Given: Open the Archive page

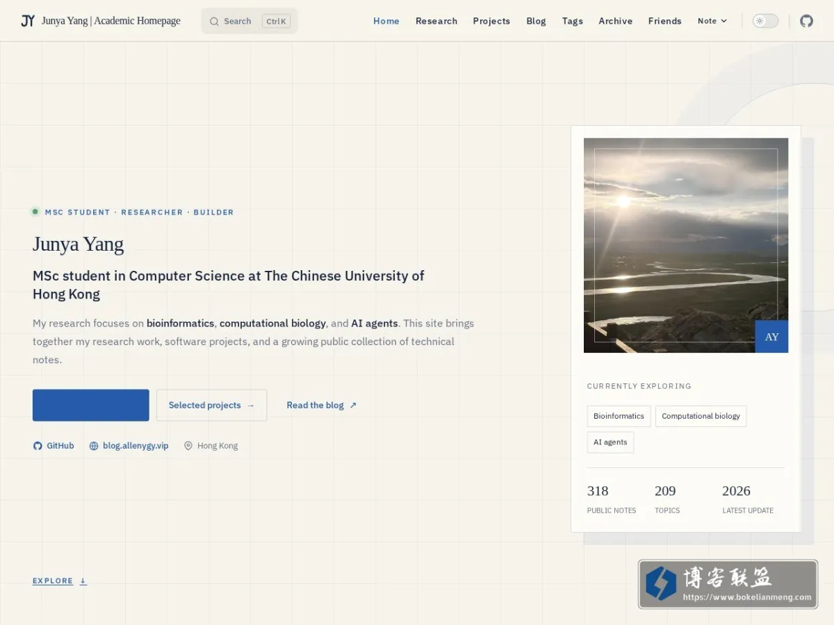Looking at the screenshot, I should pos(616,21).
